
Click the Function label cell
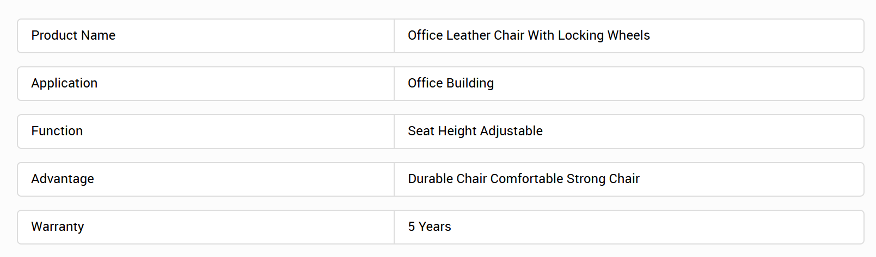pos(206,131)
